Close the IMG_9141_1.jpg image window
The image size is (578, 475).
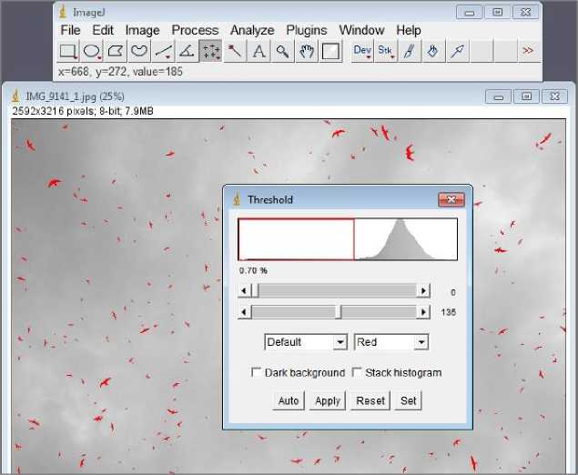click(x=554, y=96)
